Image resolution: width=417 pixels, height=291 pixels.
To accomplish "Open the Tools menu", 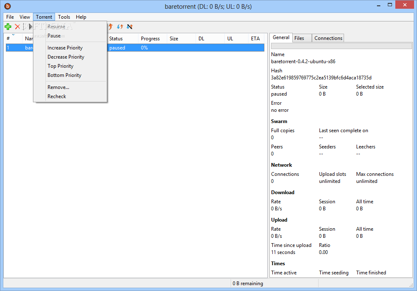I will [64, 17].
